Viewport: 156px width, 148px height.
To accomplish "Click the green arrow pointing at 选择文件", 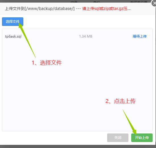I will point(27,40).
